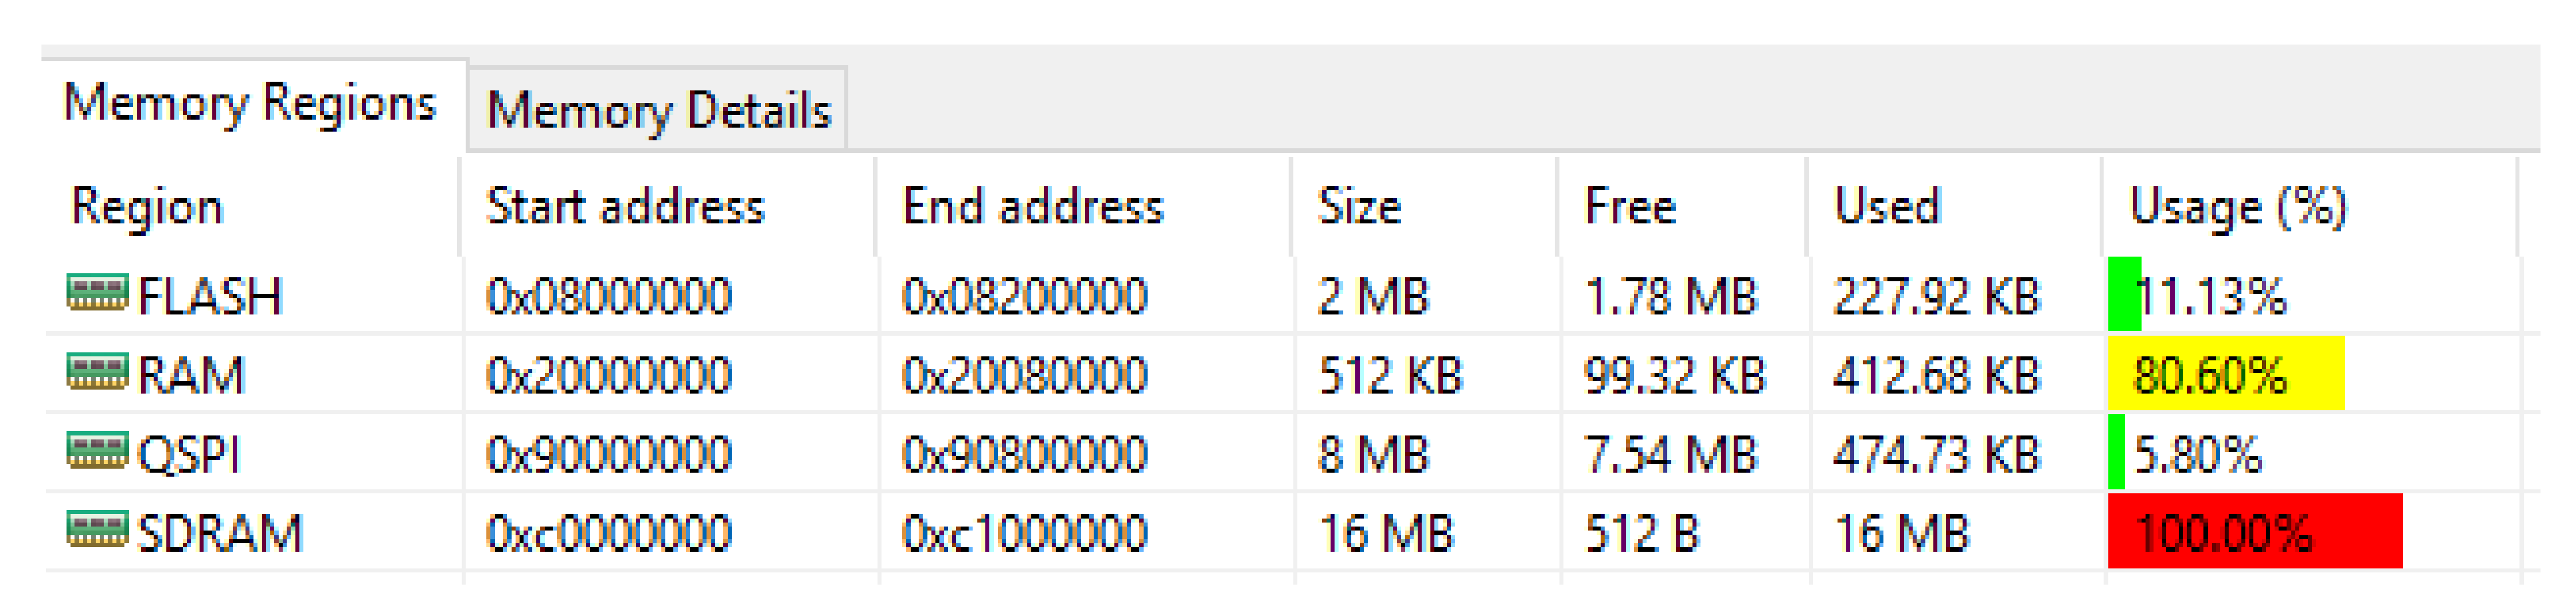Image resolution: width=2576 pixels, height=603 pixels.
Task: Click the Usage (%) column header
Action: 2238,207
